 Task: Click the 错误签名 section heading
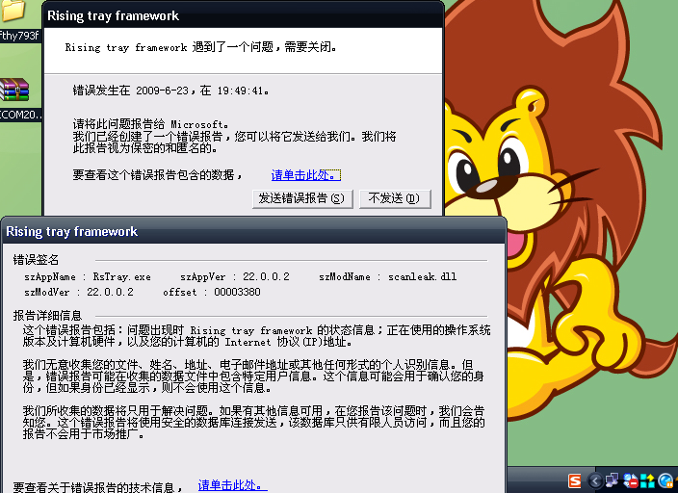pyautogui.click(x=36, y=260)
